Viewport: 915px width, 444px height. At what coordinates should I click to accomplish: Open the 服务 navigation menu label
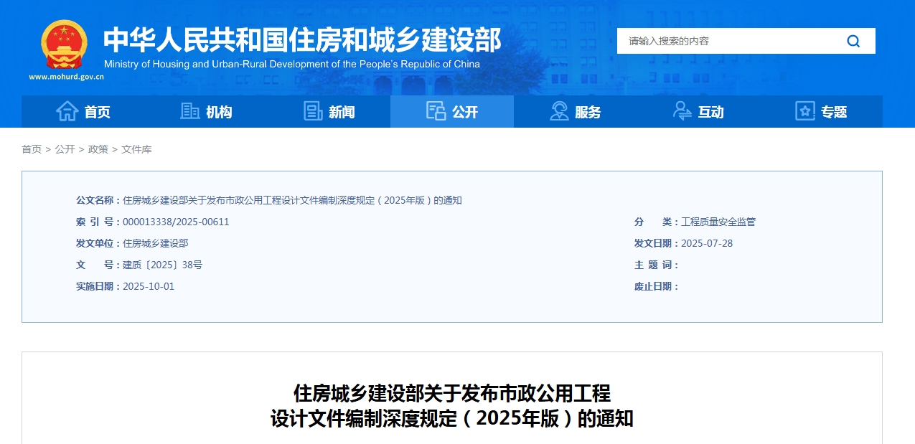click(x=588, y=112)
